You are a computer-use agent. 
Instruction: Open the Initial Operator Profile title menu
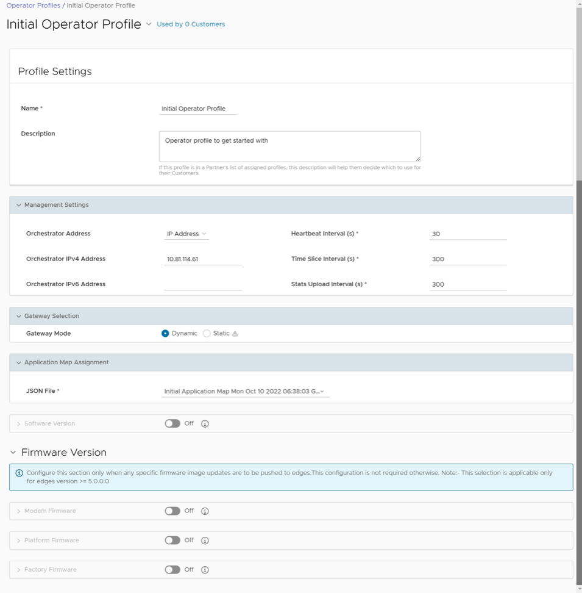pyautogui.click(x=147, y=26)
